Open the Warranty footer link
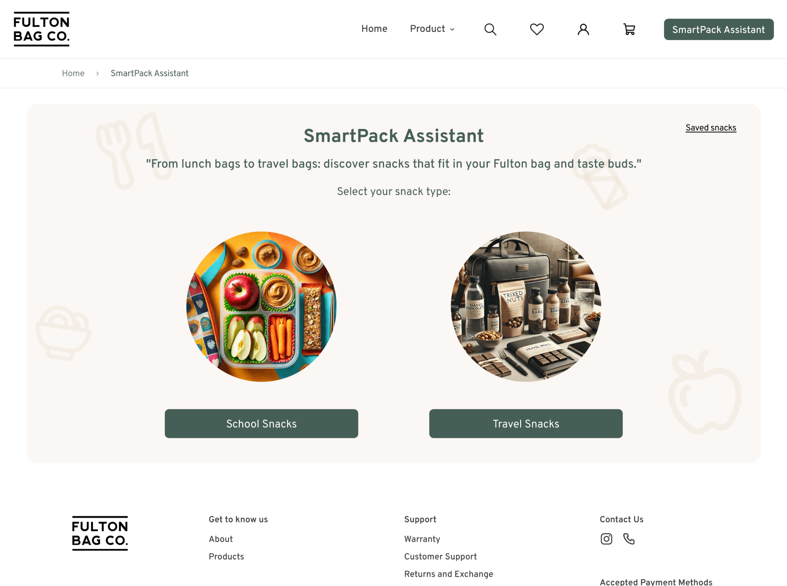 pos(422,539)
